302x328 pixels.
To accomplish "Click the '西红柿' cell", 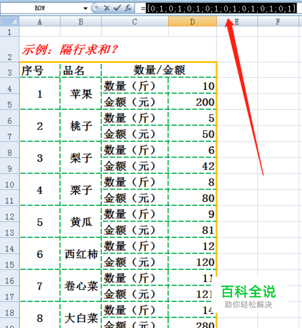I will coord(81,254).
